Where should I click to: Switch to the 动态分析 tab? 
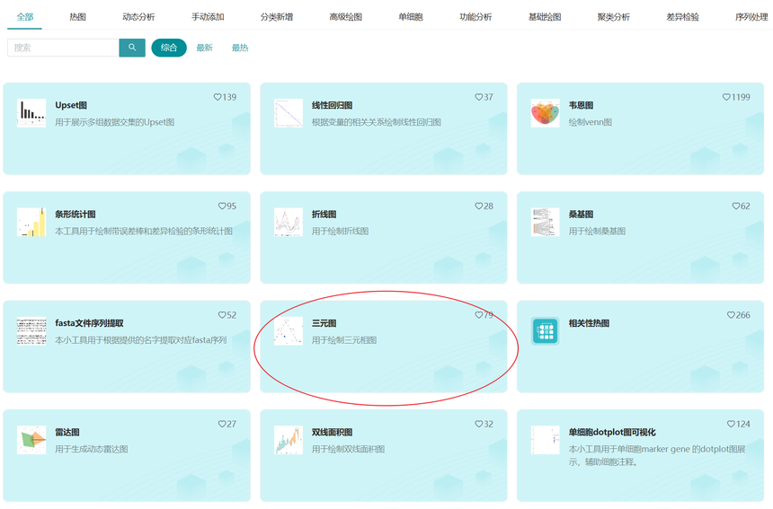138,17
